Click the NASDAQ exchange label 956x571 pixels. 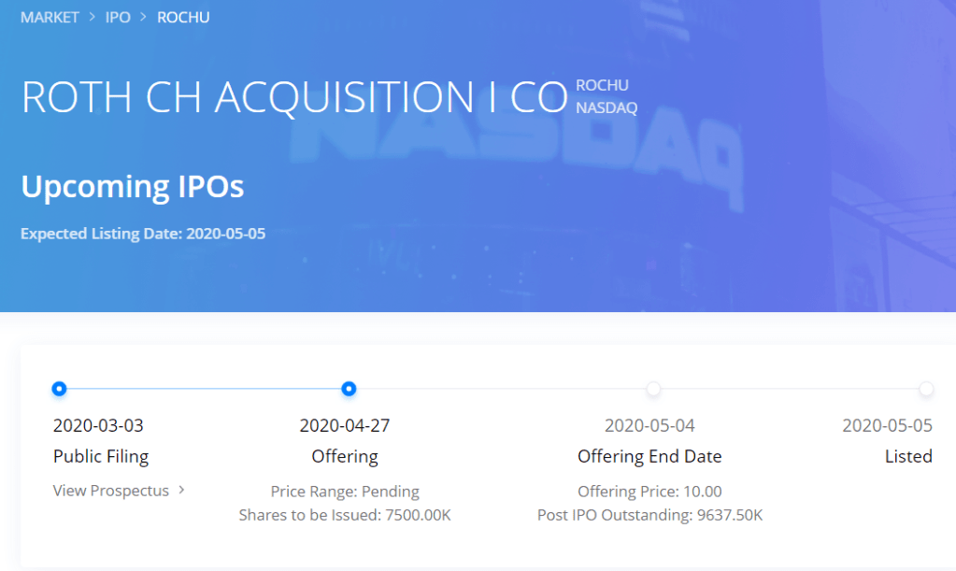pyautogui.click(x=606, y=108)
